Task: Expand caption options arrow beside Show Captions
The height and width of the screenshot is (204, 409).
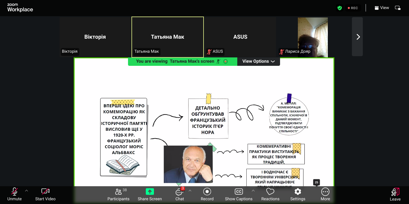Action: coord(253,191)
